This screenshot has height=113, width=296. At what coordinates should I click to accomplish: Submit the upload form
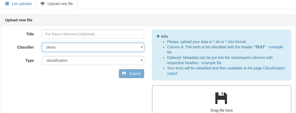coord(131,74)
